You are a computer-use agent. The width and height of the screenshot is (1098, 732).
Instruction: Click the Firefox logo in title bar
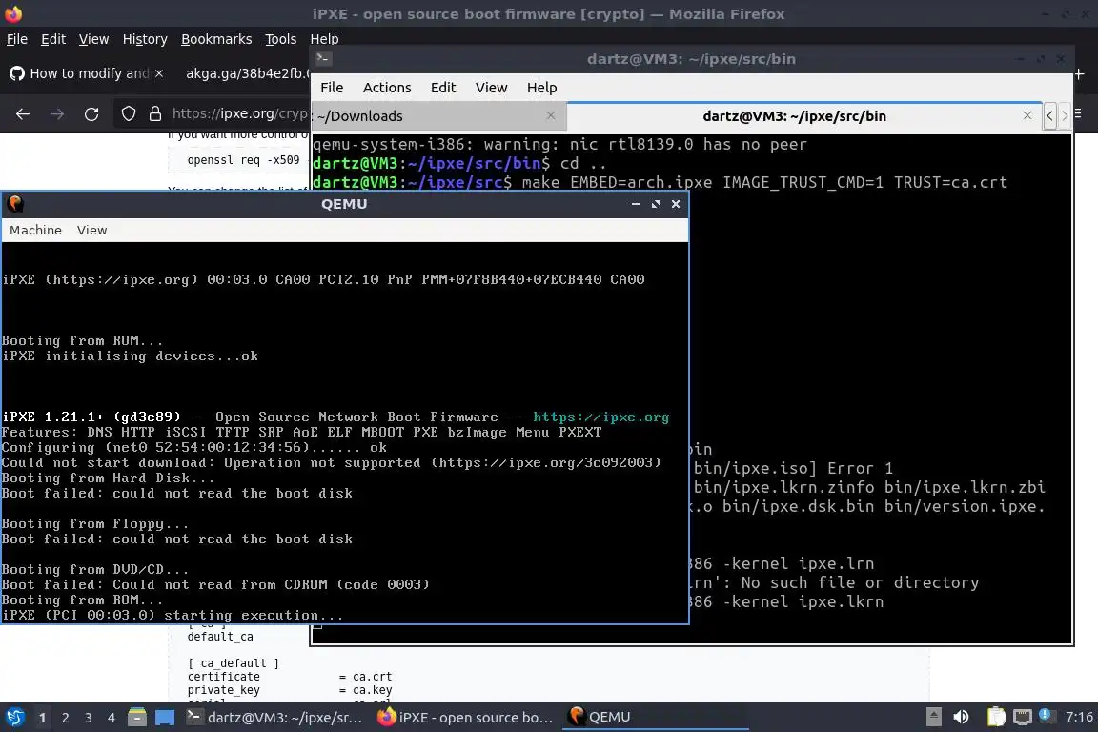pyautogui.click(x=13, y=14)
